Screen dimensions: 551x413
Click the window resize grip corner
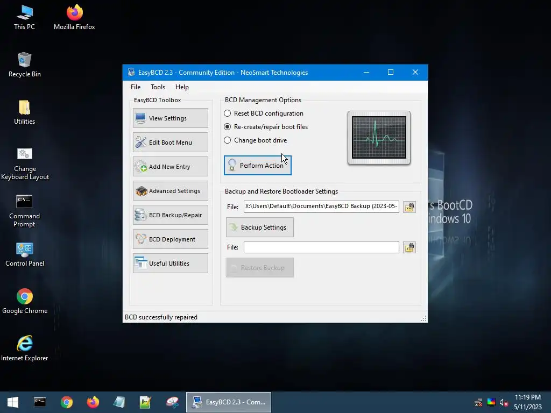[x=423, y=318]
